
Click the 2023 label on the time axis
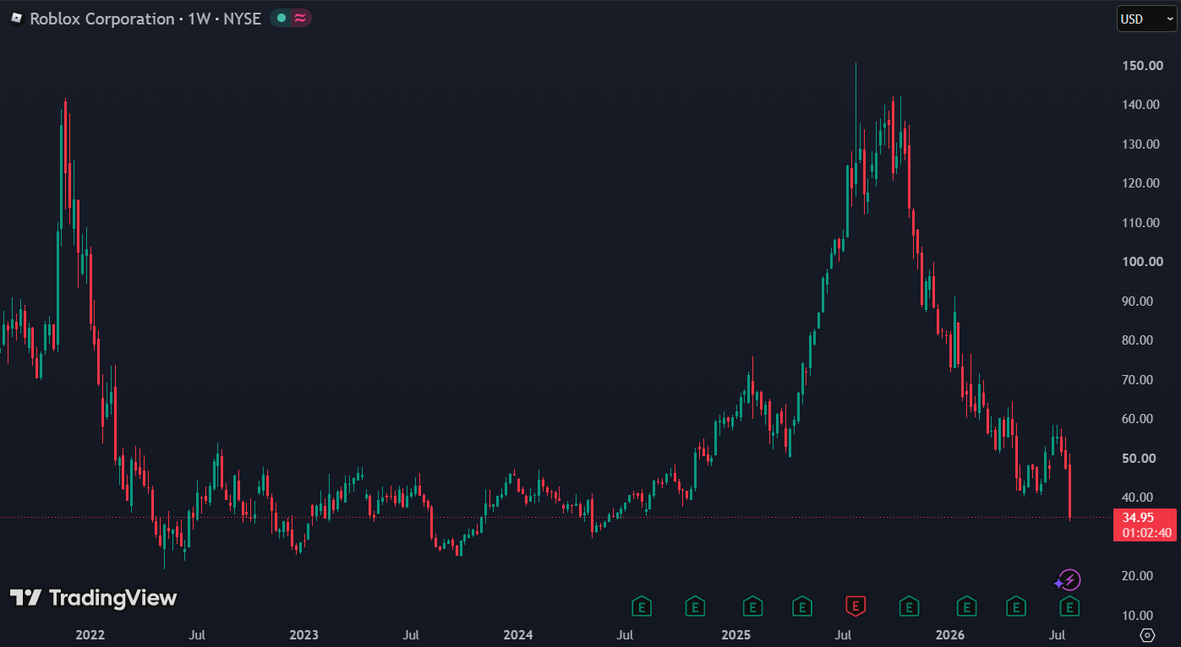coord(303,634)
